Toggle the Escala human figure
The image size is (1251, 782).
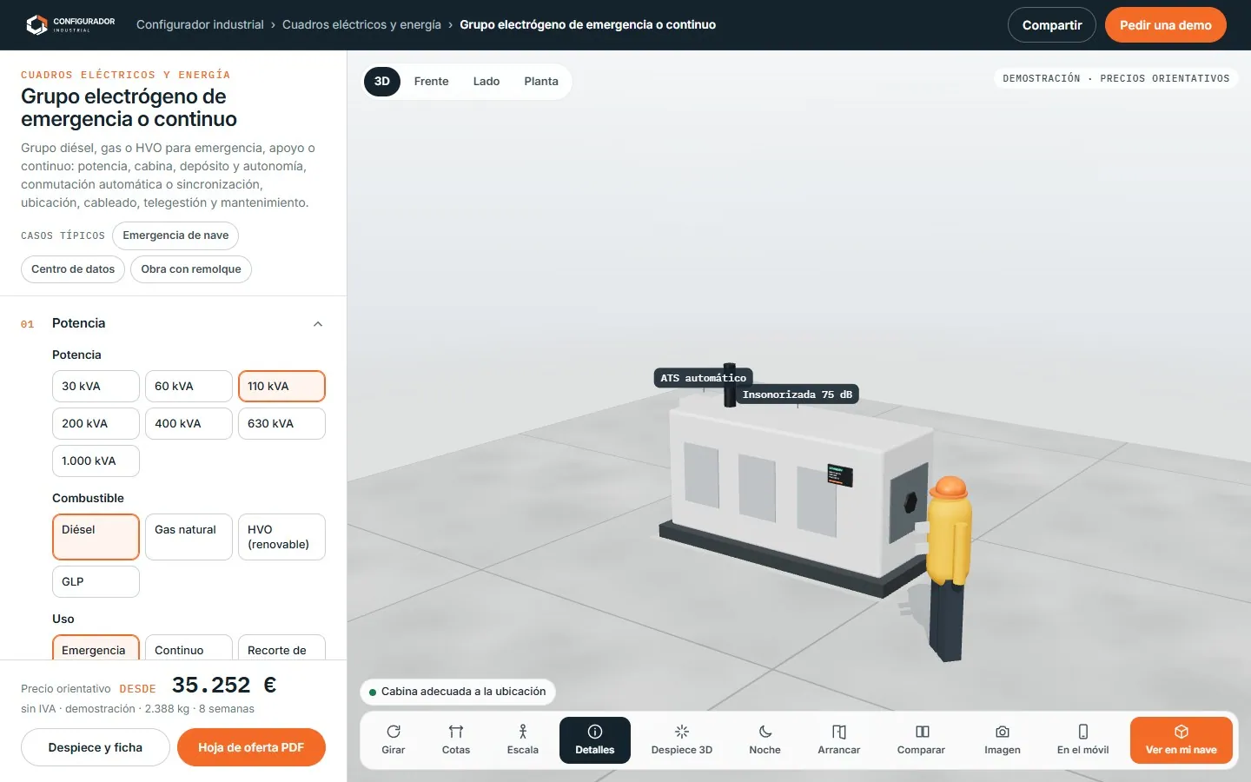[x=523, y=740]
